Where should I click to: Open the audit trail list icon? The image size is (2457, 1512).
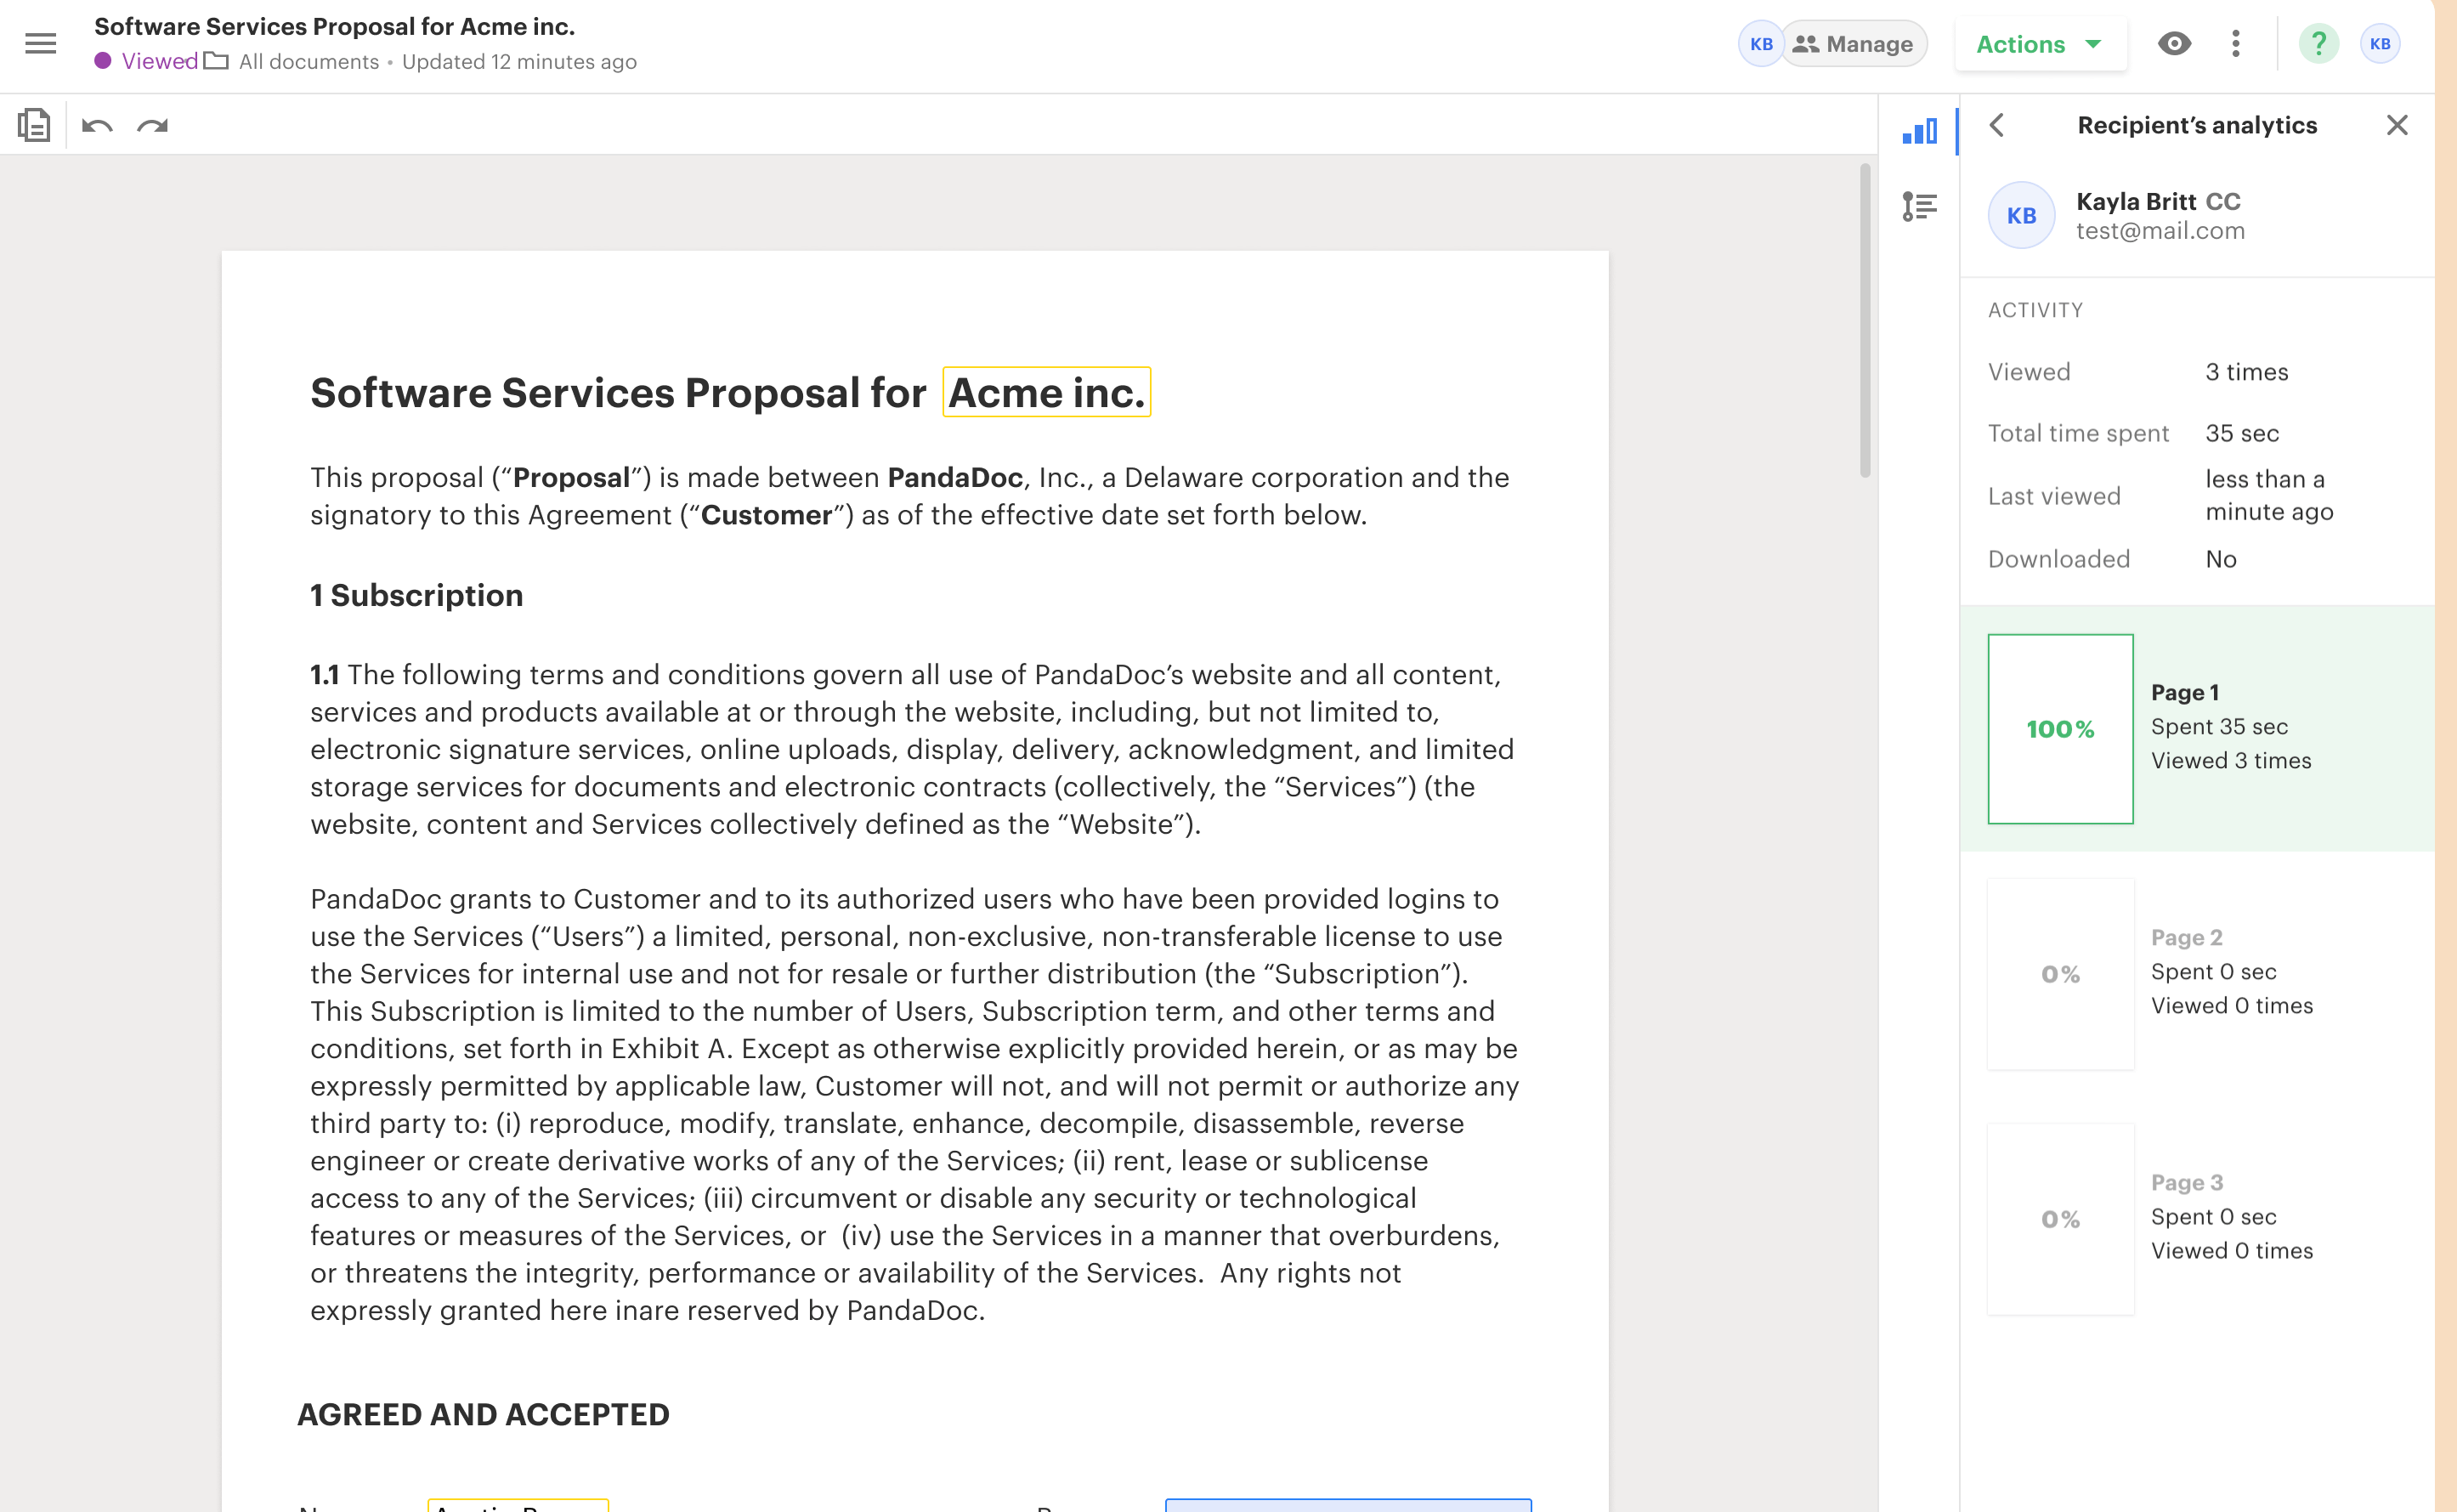1919,206
